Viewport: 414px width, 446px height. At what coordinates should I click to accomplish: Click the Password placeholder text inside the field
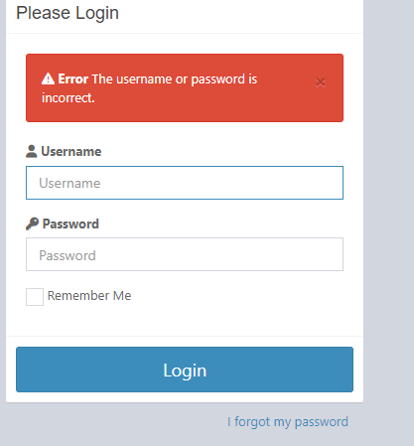[68, 255]
